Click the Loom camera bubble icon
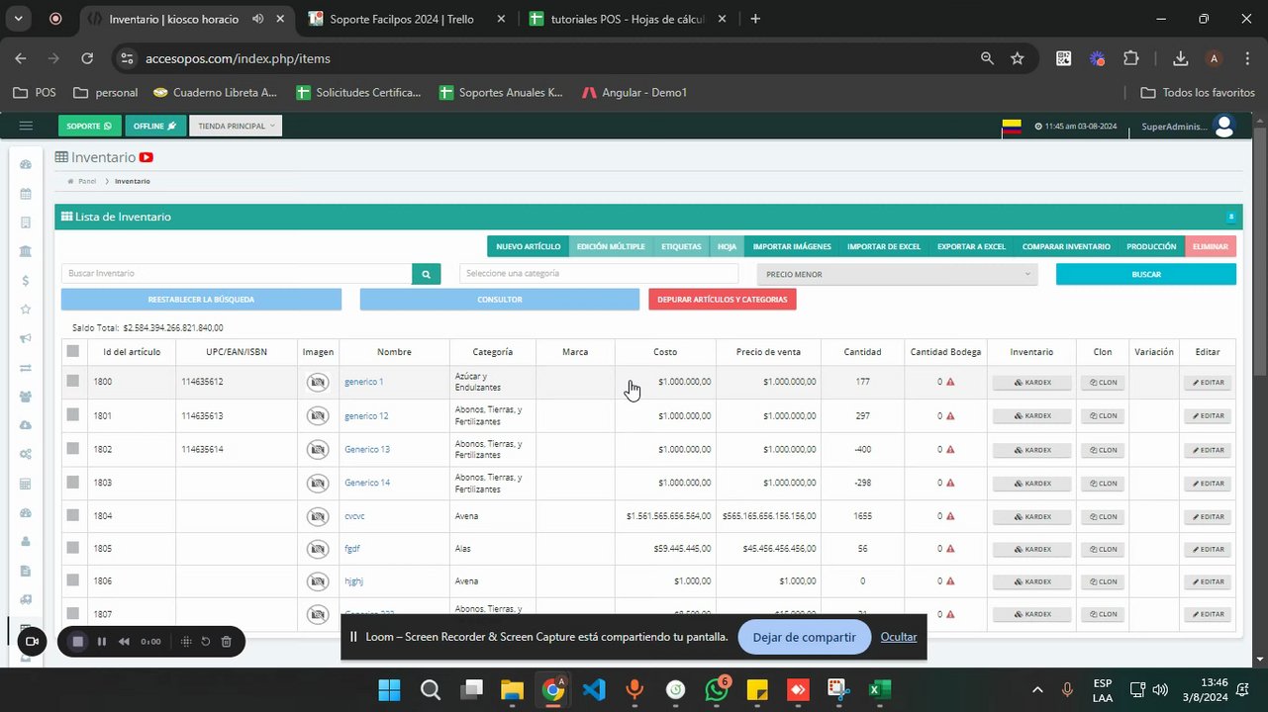Image resolution: width=1268 pixels, height=712 pixels. pyautogui.click(x=32, y=642)
